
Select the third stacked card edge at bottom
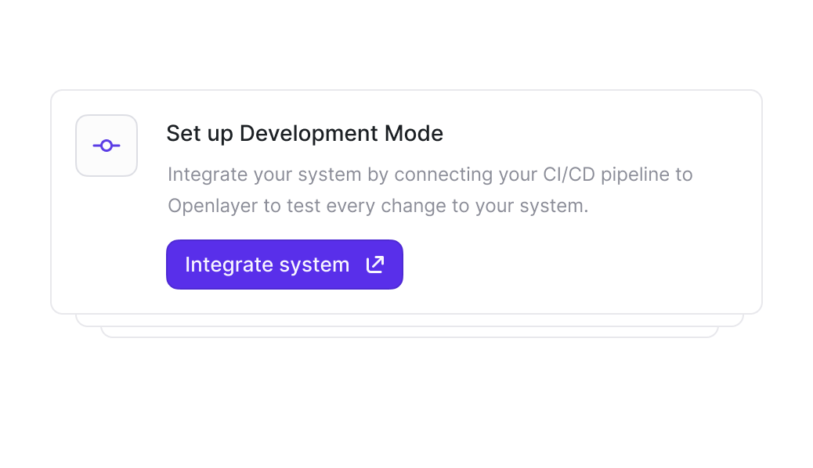pyautogui.click(x=410, y=332)
